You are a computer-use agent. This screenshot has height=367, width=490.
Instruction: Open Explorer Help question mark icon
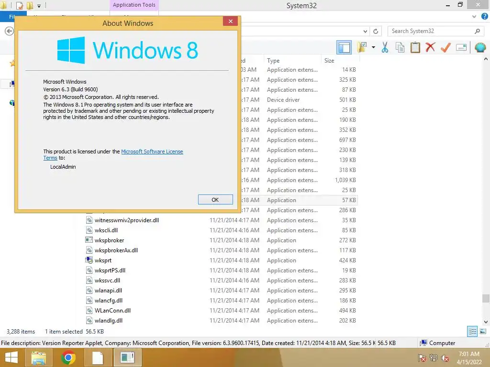coord(484,17)
